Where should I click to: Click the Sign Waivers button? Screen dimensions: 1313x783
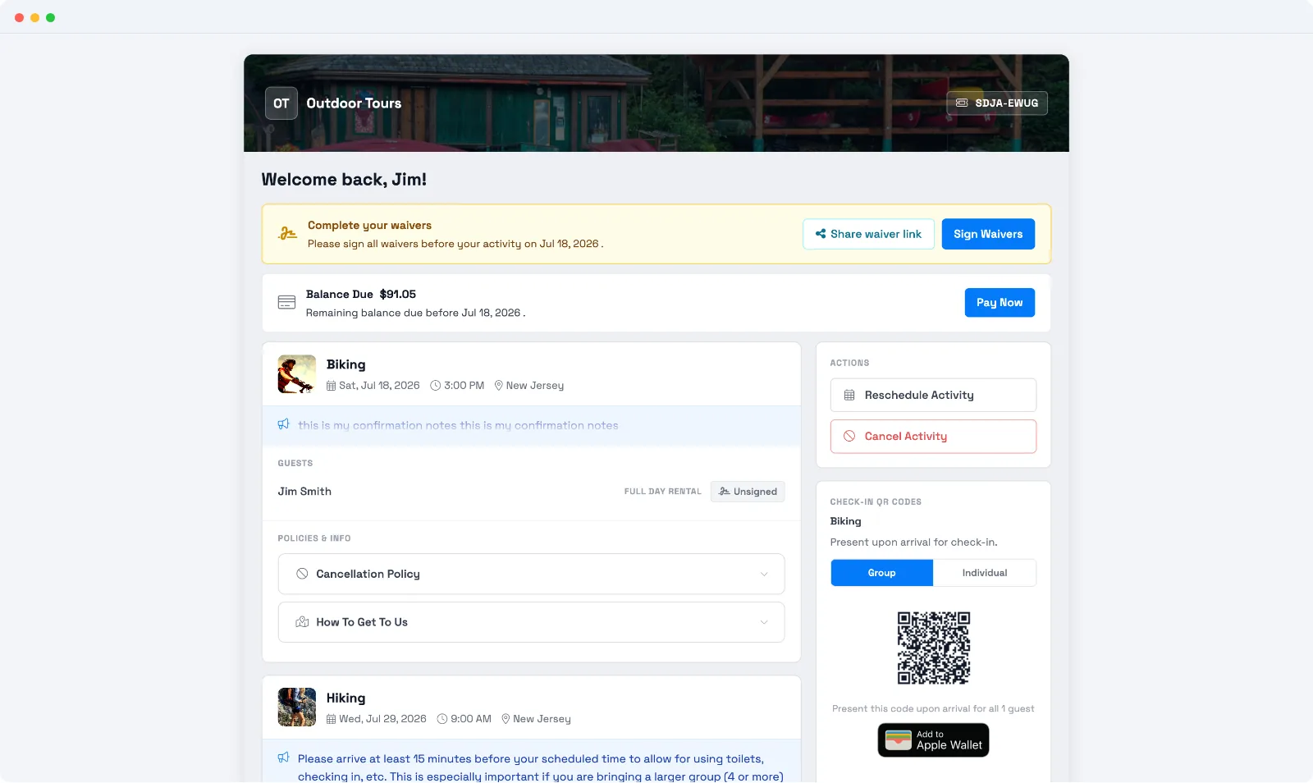coord(988,234)
